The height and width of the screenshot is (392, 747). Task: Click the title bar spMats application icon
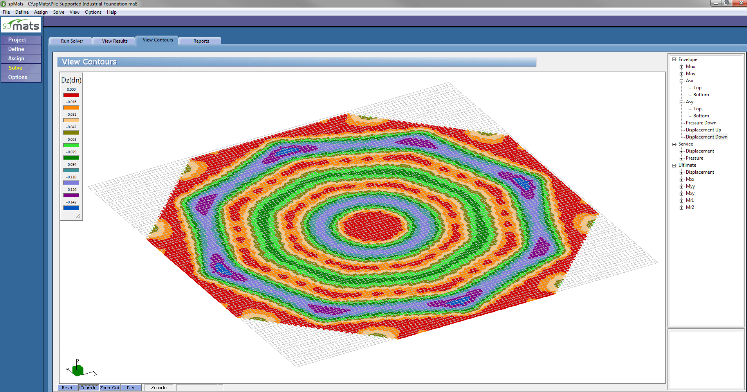tap(4, 4)
